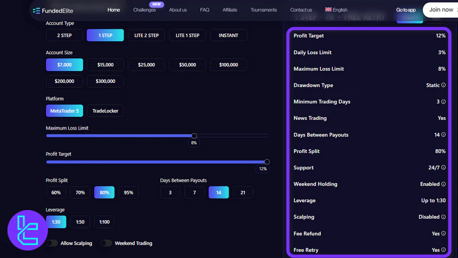458x258 pixels.
Task: Open the FAQ menu item
Action: (x=205, y=10)
